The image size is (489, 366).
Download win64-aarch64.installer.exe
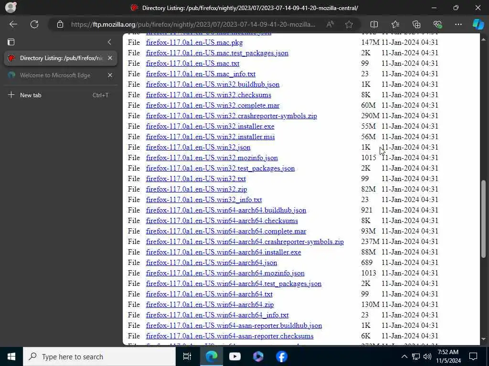223,252
